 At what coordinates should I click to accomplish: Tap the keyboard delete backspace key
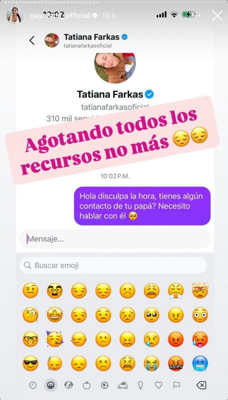tap(201, 385)
